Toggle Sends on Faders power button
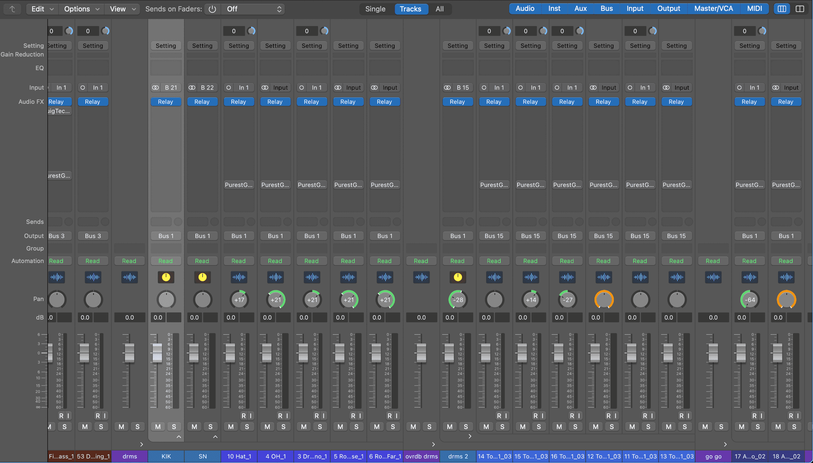The image size is (813, 463). coord(212,9)
